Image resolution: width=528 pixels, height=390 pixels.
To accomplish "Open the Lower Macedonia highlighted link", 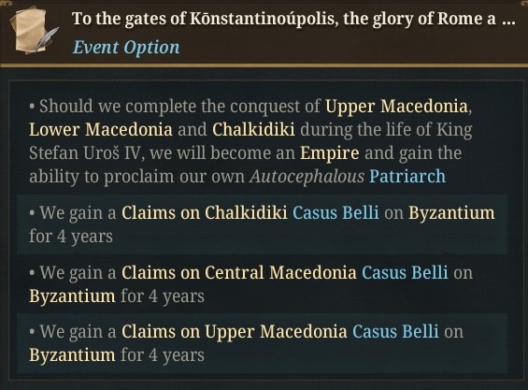I will pos(101,129).
